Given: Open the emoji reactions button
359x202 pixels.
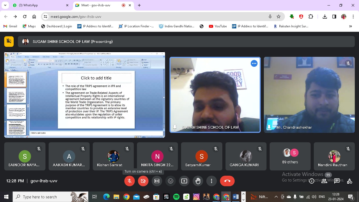Looking at the screenshot, I should tap(171, 181).
